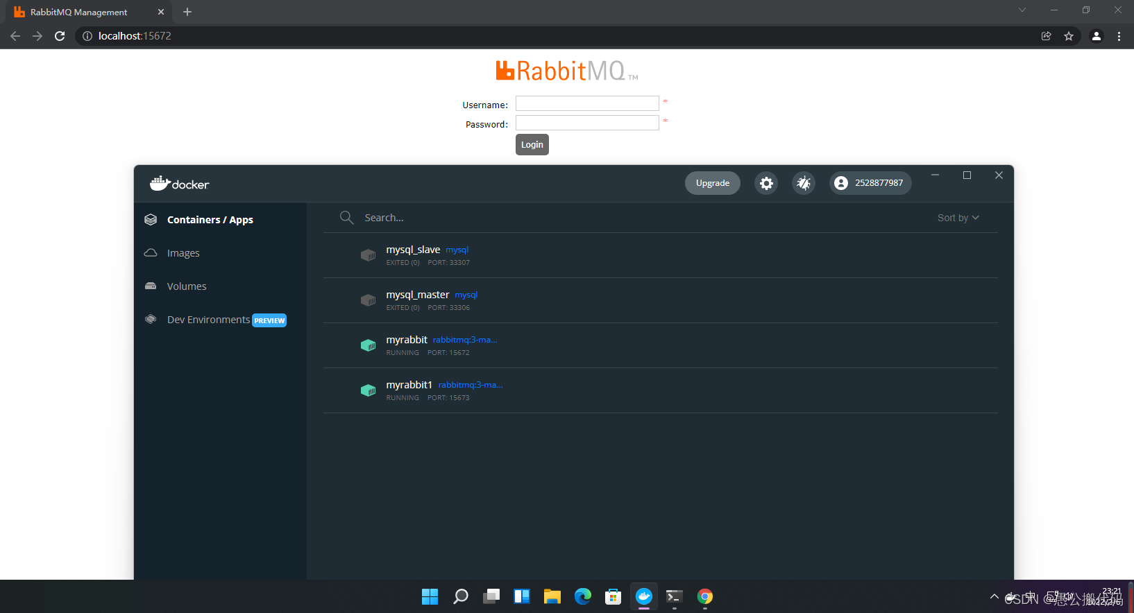
Task: Click the myrabbit running container icon
Action: (369, 345)
